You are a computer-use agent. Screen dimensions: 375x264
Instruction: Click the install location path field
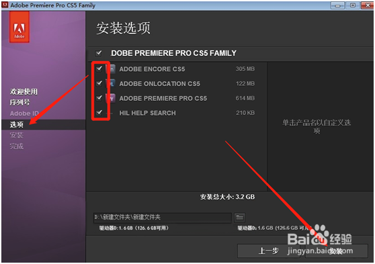163,218
